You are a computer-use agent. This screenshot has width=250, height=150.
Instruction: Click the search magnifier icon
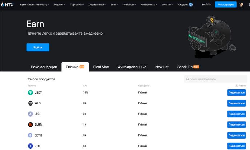tap(187, 79)
